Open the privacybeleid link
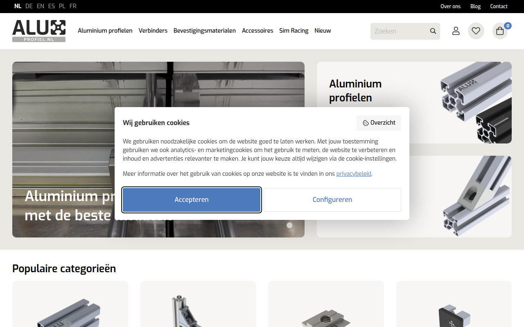524x327 pixels. [354, 174]
